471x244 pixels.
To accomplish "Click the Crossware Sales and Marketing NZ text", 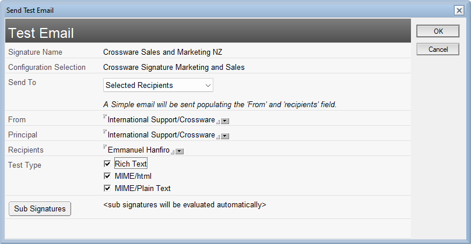I will click(x=163, y=52).
